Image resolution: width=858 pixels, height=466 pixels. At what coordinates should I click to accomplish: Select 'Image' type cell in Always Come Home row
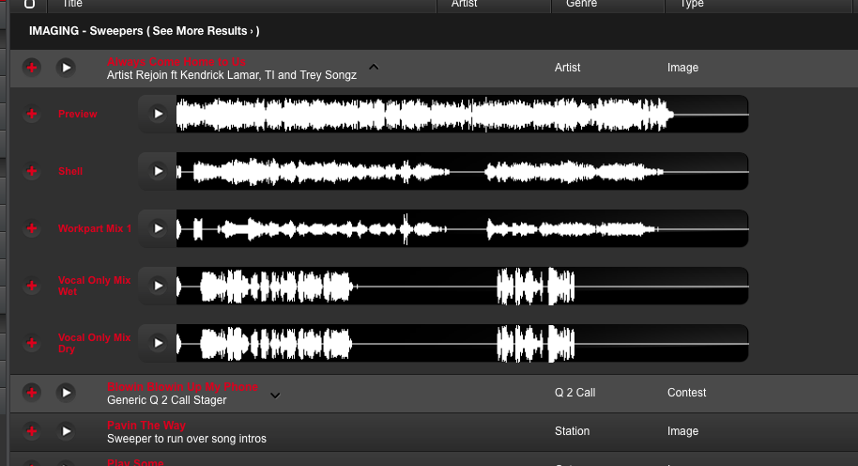click(682, 68)
